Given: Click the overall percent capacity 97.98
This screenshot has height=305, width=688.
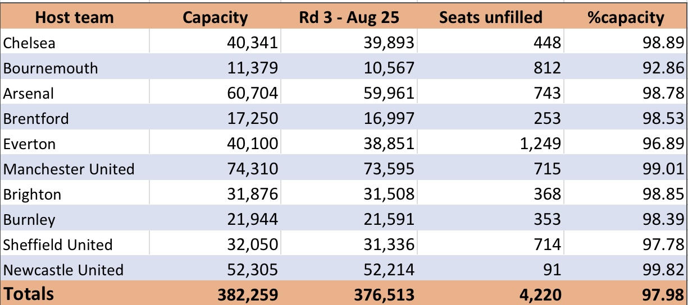Looking at the screenshot, I should pyautogui.click(x=625, y=294).
